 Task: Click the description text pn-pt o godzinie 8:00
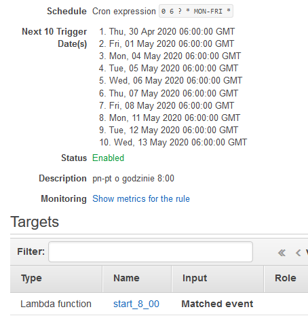coord(133,178)
